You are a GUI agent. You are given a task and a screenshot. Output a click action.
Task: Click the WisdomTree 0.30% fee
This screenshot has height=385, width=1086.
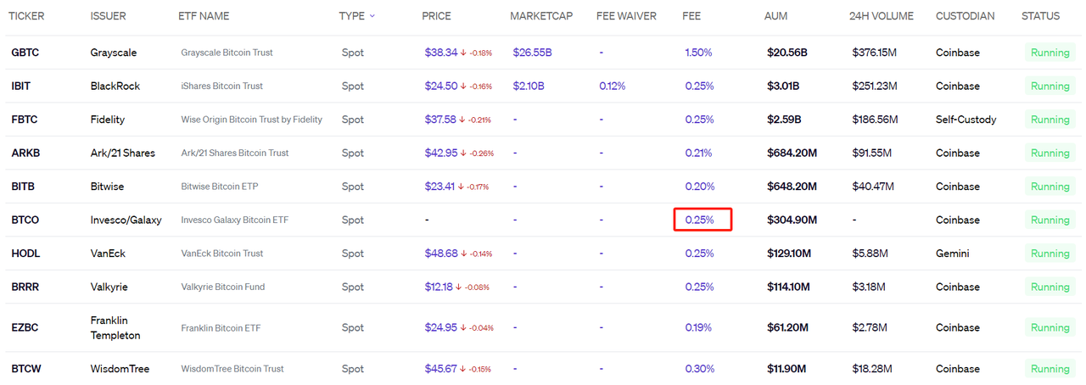699,369
